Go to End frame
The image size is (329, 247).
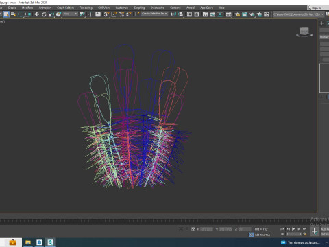(x=304, y=228)
